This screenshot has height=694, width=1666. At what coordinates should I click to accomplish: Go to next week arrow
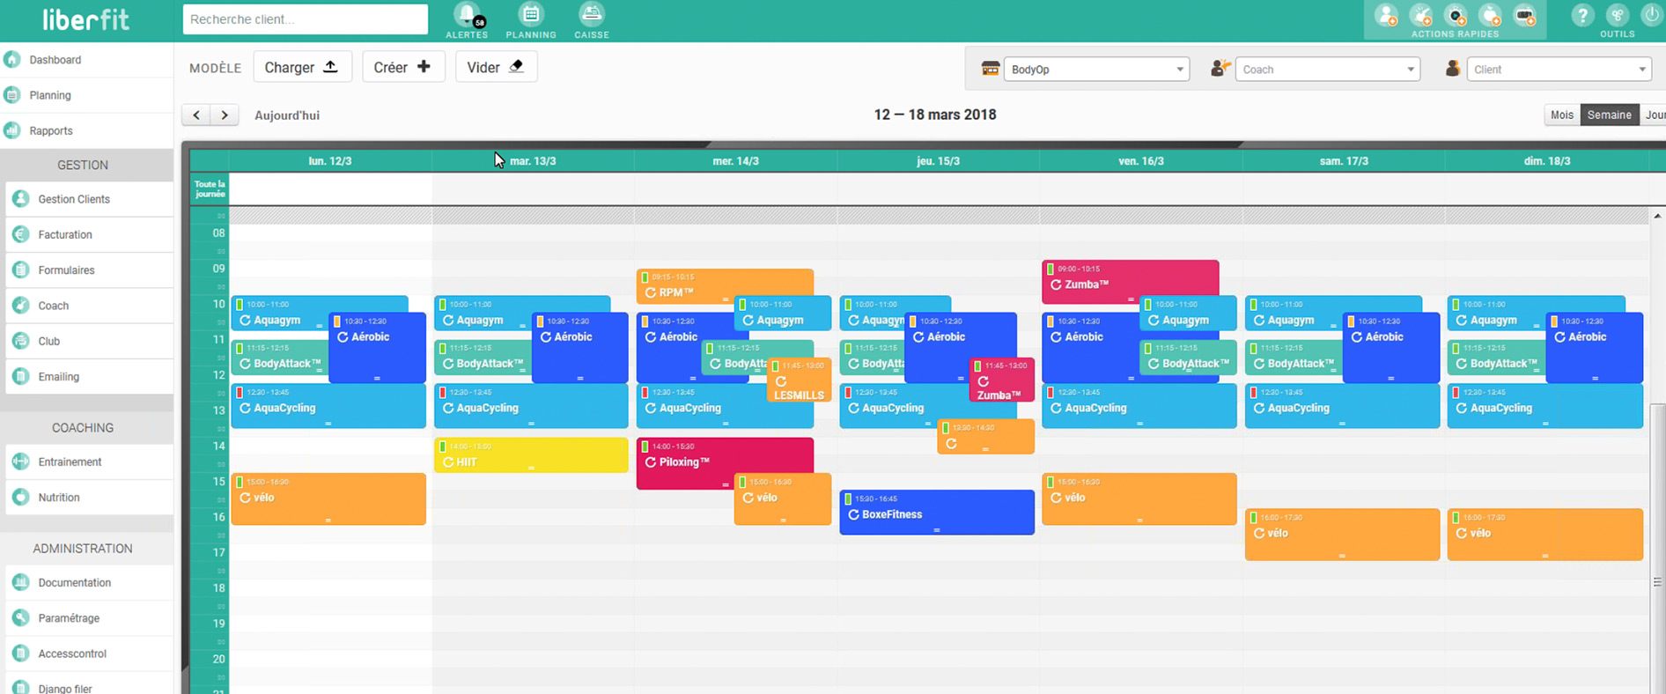[x=225, y=115]
